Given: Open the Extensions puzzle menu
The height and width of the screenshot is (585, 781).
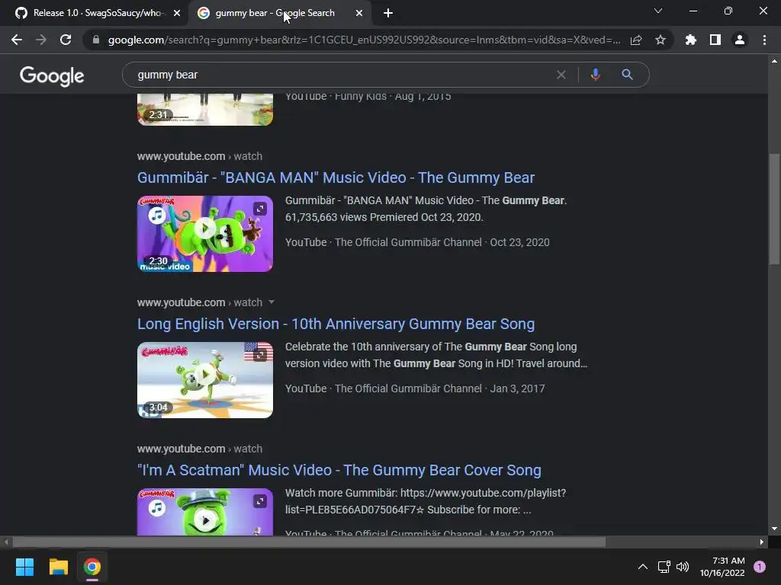Looking at the screenshot, I should click(x=690, y=40).
